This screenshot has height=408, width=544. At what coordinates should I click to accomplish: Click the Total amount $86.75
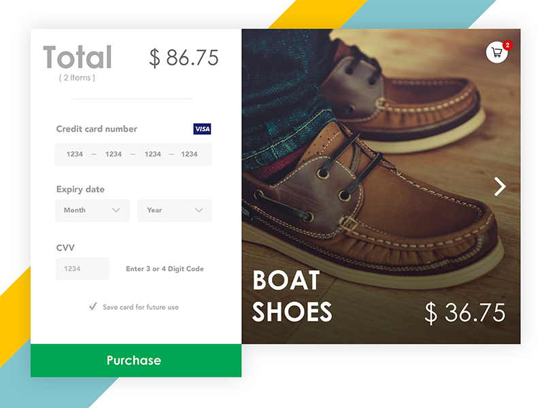tap(186, 58)
